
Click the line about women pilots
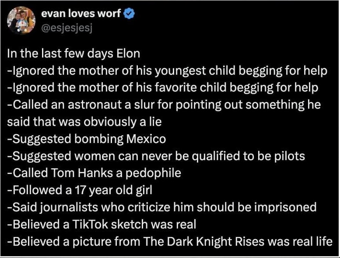[156, 156]
